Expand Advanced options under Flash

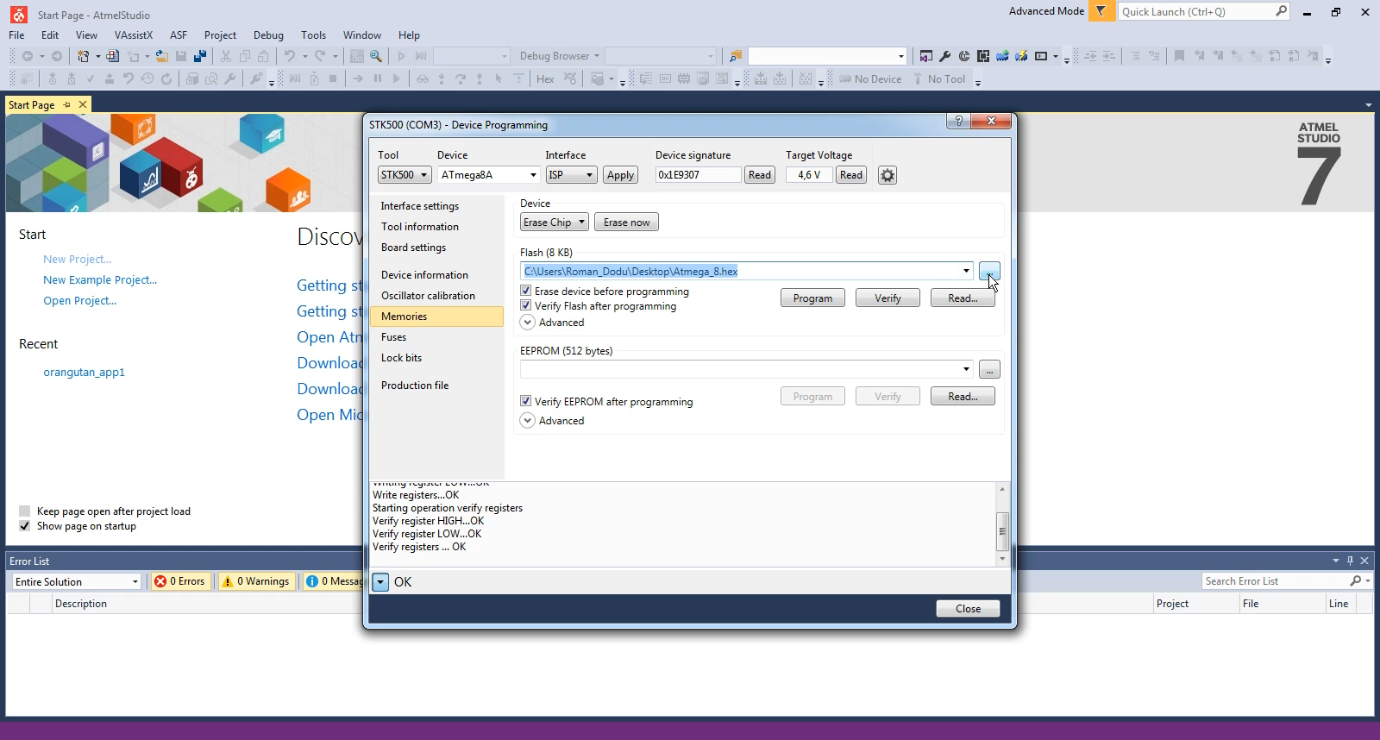(528, 323)
